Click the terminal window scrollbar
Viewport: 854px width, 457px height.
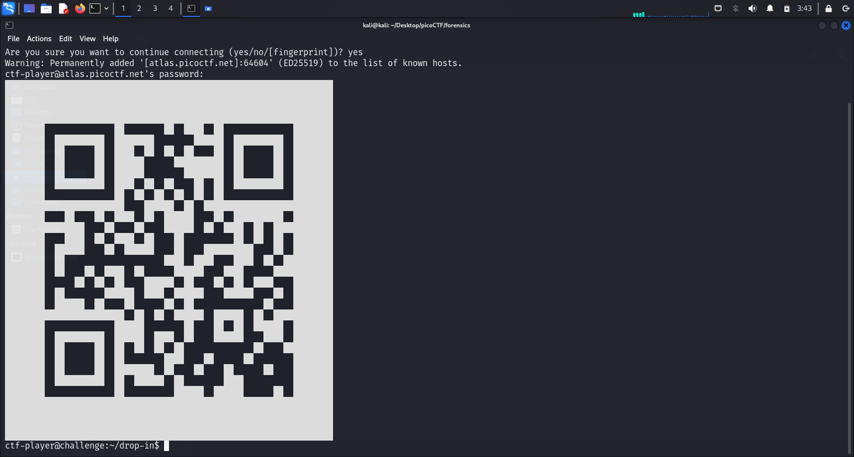point(850,248)
